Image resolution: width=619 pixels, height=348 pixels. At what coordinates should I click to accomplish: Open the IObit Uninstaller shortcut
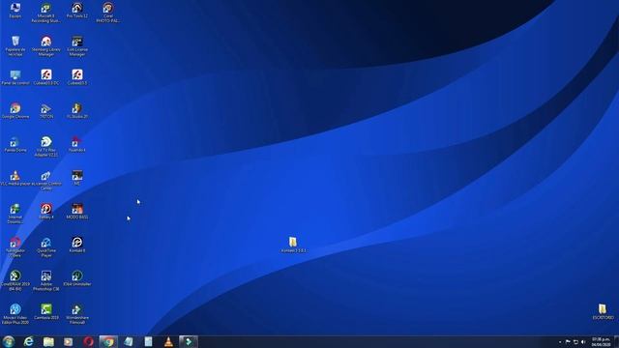pyautogui.click(x=77, y=278)
